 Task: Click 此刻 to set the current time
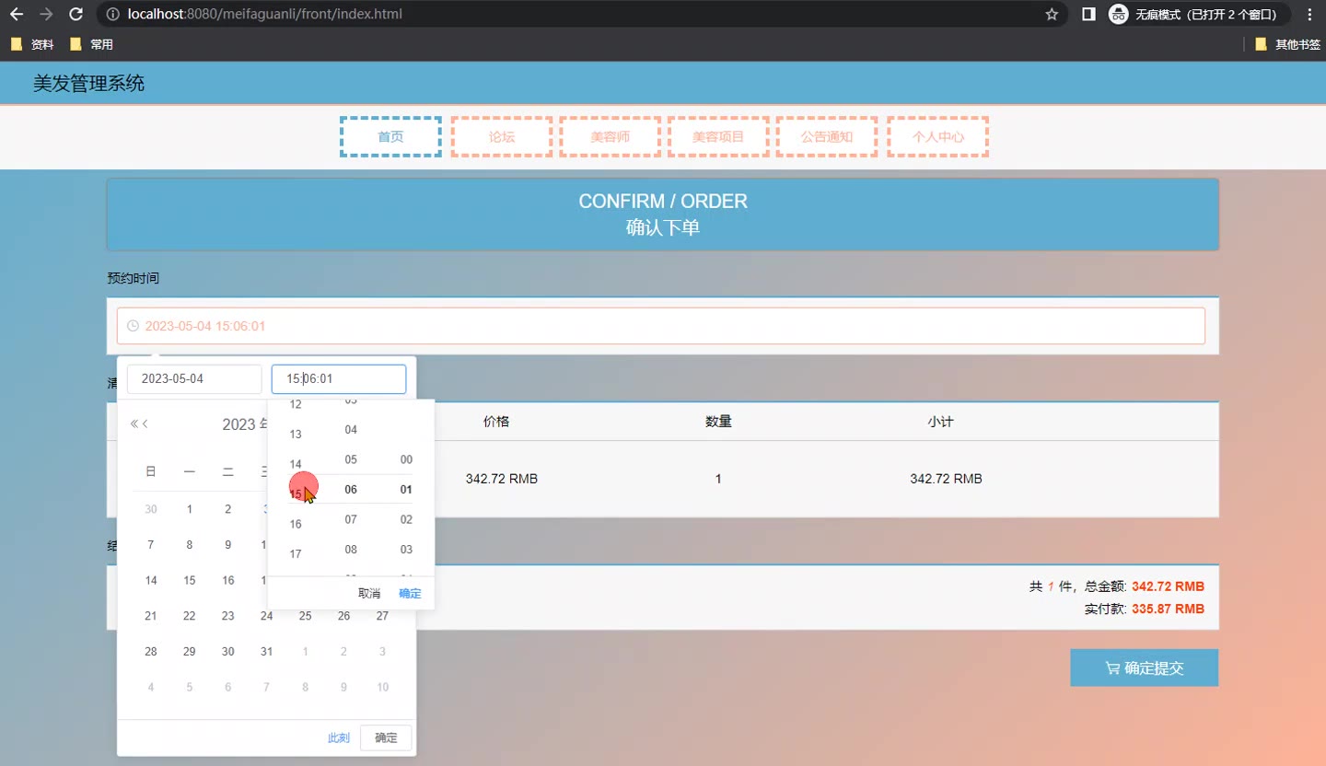tap(339, 738)
